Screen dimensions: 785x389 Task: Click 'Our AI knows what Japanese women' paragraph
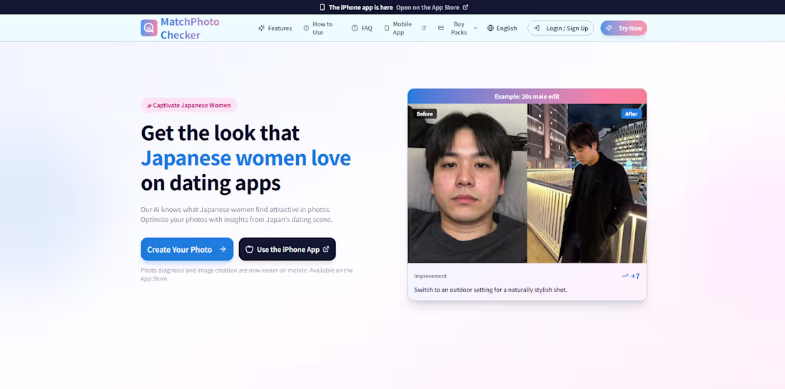236,215
